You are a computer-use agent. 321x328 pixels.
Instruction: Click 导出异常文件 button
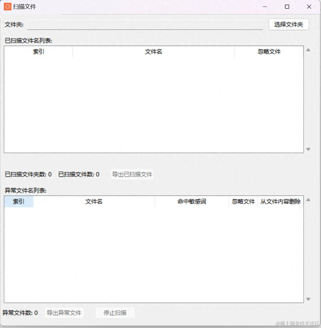click(64, 313)
